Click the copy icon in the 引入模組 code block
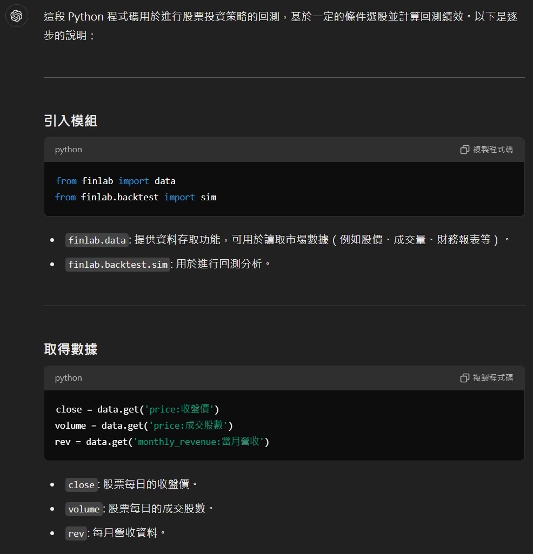Viewport: 533px width, 554px height. pos(464,150)
